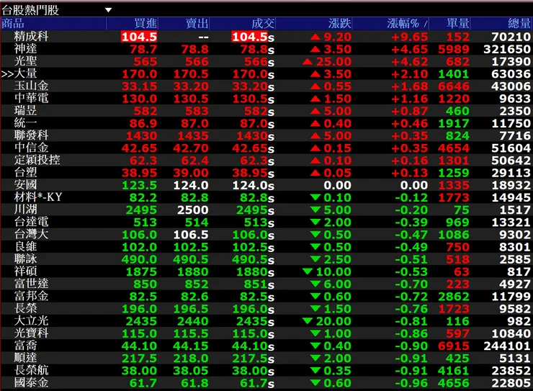Click 精成科 percent change +9.65
533x391 pixels.
click(410, 37)
